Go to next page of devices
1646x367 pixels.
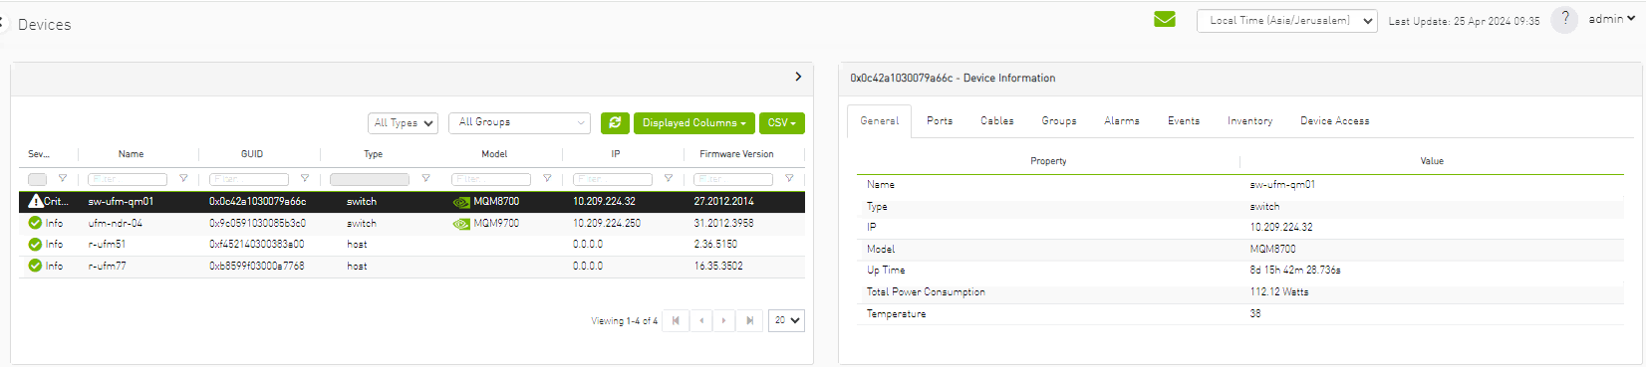point(724,320)
